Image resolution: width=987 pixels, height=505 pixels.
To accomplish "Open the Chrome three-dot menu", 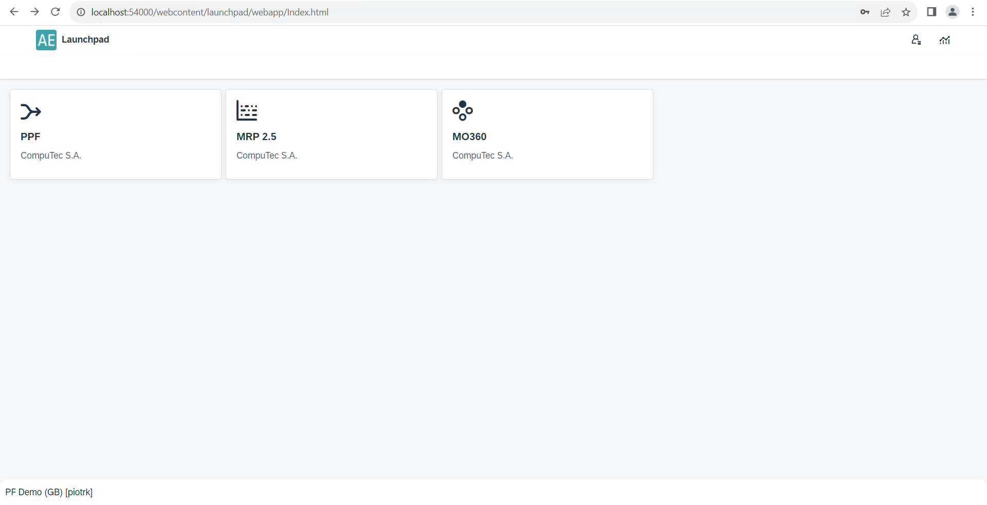I will 973,12.
